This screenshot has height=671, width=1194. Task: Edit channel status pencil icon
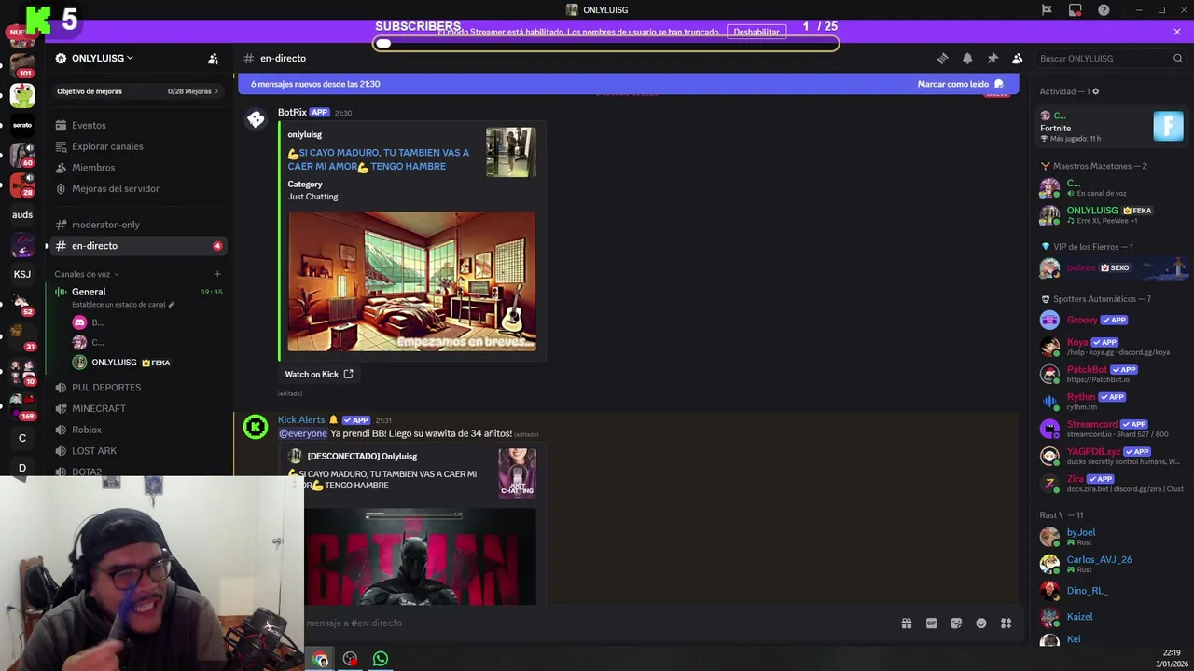[x=172, y=305]
